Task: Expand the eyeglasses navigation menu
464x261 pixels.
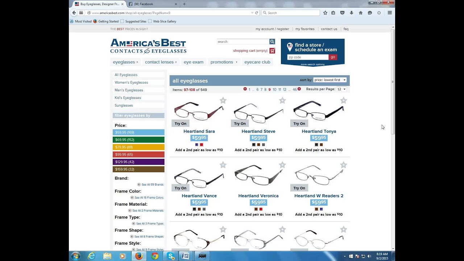Action: [125, 62]
